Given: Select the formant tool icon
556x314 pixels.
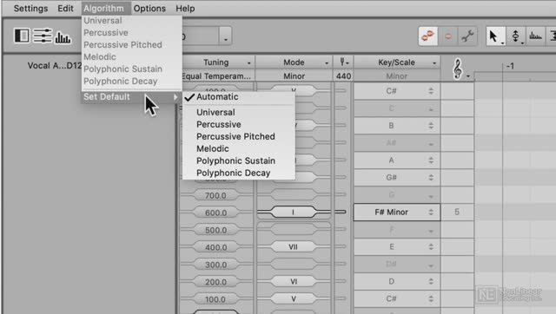Looking at the screenshot, I should point(535,36).
